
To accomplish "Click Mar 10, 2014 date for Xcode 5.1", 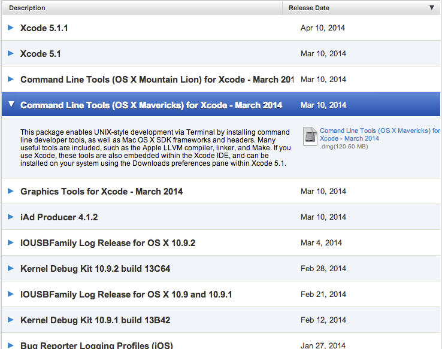I will tap(323, 53).
